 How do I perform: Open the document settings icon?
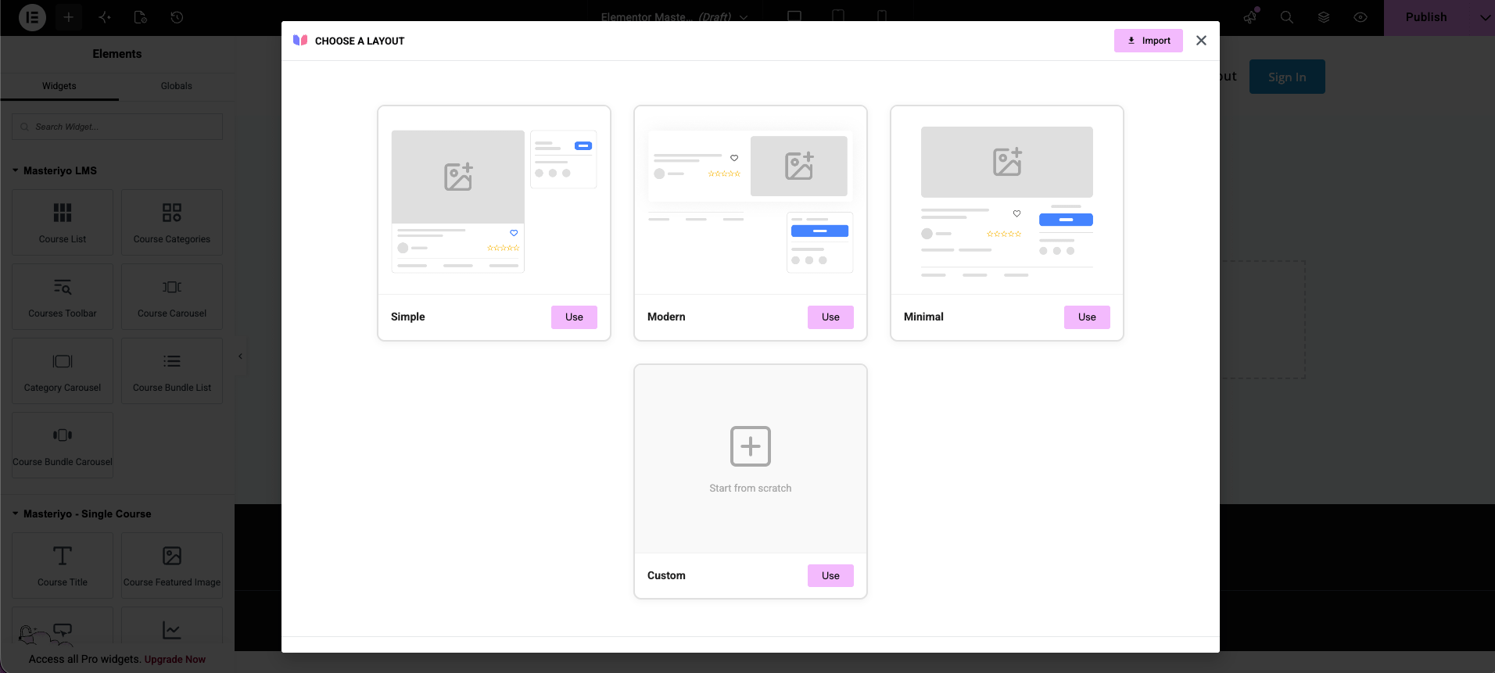pos(141,17)
